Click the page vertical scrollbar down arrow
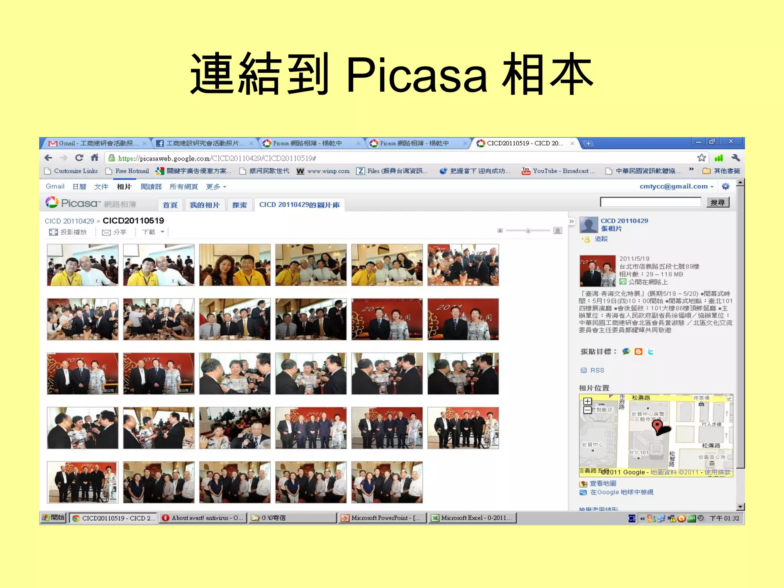Viewport: 784px width, 588px height. coord(740,506)
